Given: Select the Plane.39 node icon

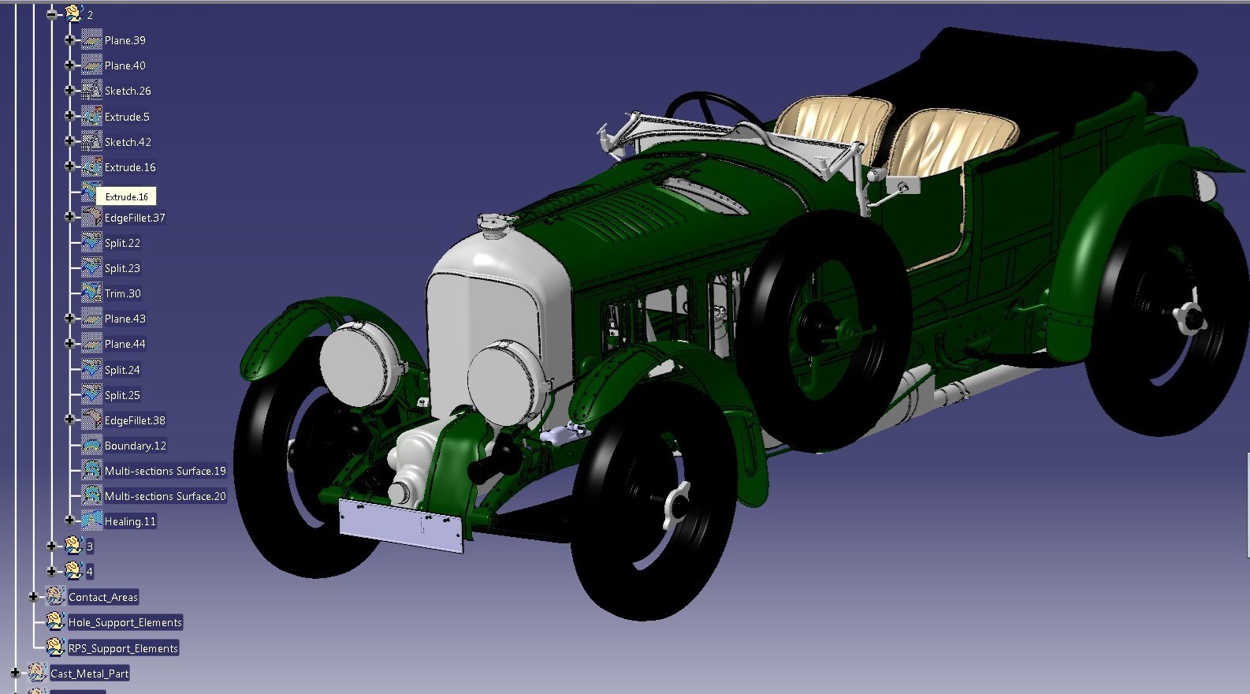Looking at the screenshot, I should [92, 39].
